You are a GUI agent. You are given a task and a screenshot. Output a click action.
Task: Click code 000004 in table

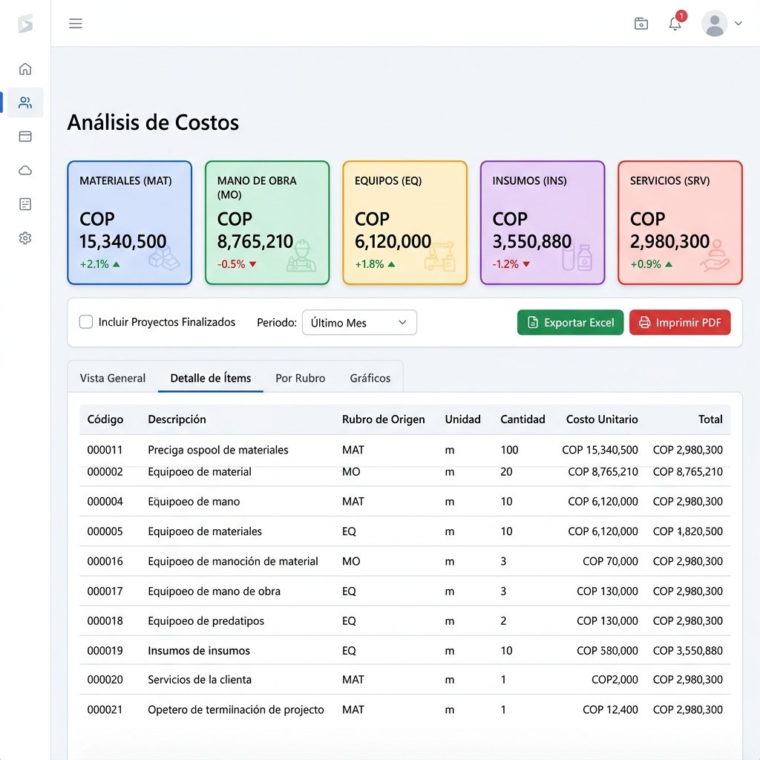point(105,501)
